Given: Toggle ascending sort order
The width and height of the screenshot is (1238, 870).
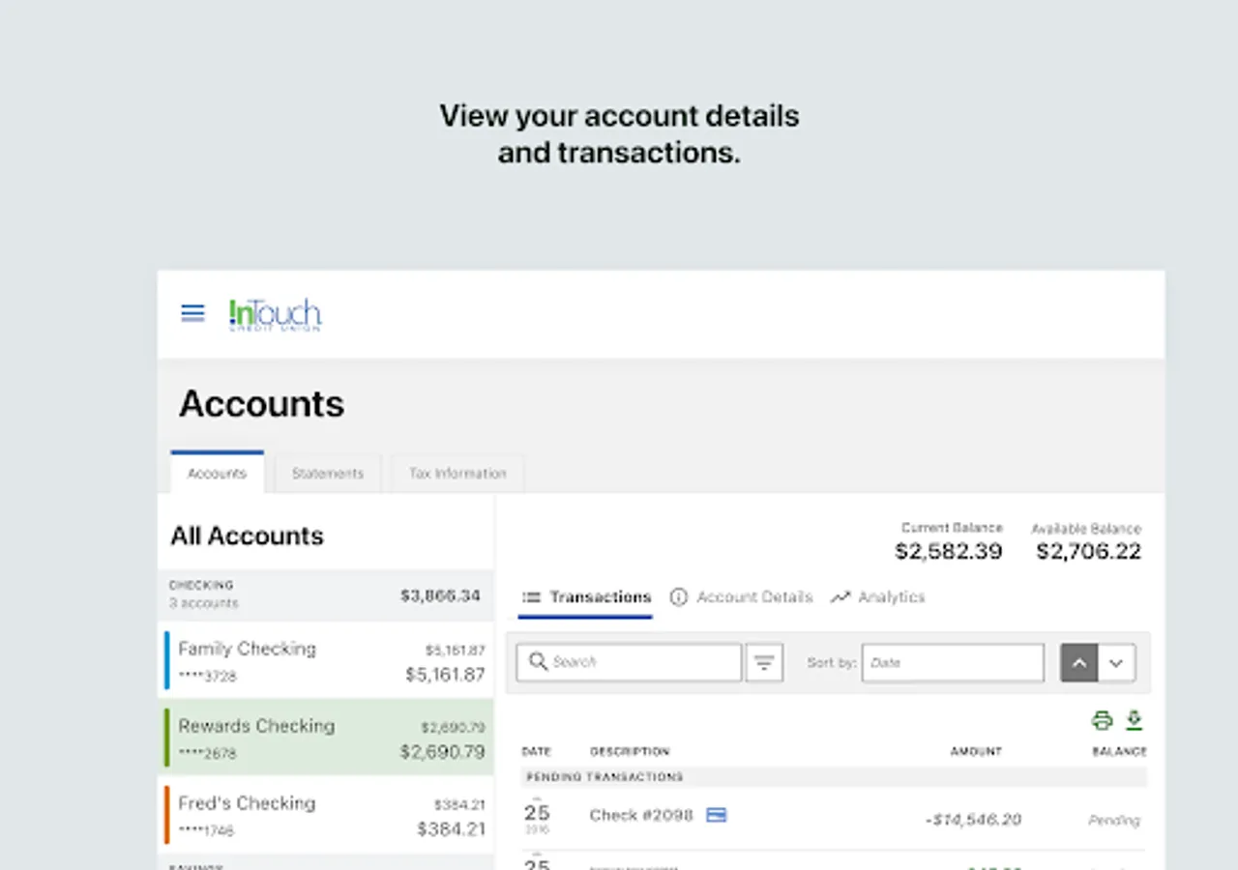Looking at the screenshot, I should [x=1078, y=662].
